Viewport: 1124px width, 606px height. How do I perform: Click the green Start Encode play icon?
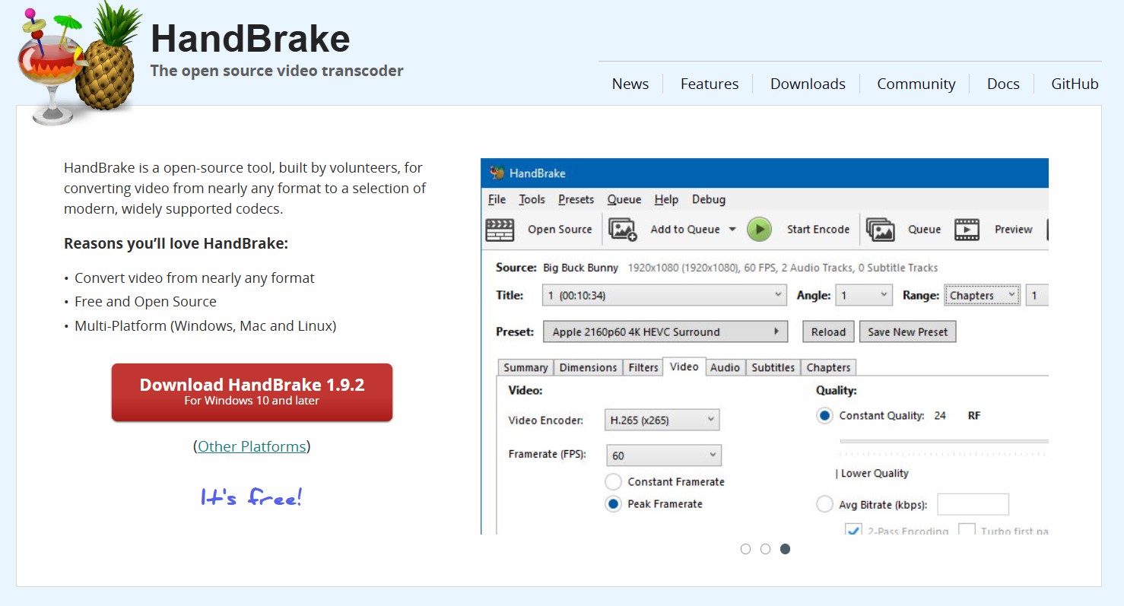pyautogui.click(x=759, y=229)
